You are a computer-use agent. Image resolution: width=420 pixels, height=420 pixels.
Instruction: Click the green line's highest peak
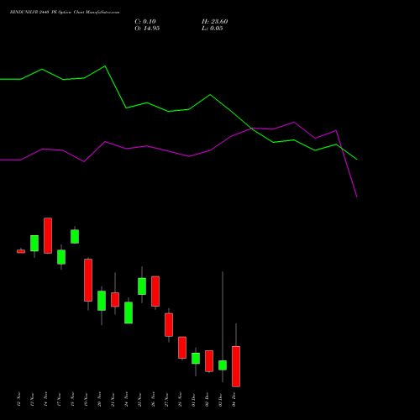pos(105,66)
